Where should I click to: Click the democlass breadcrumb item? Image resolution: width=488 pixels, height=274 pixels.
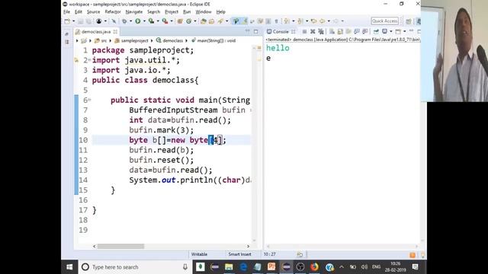[x=170, y=40]
